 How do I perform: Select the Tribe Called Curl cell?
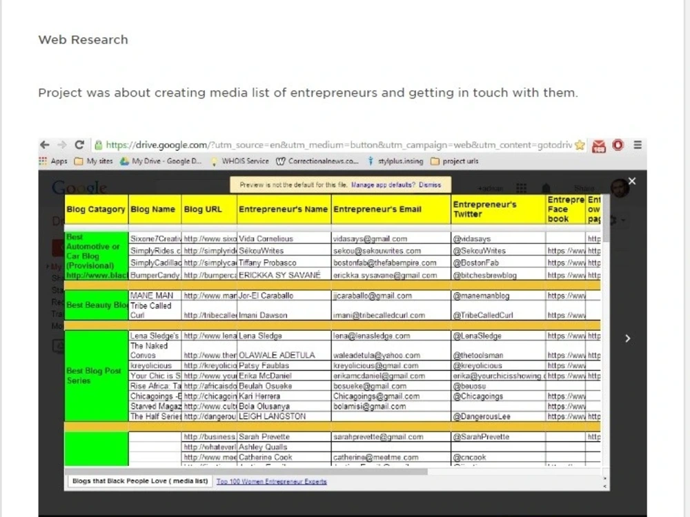click(155, 310)
